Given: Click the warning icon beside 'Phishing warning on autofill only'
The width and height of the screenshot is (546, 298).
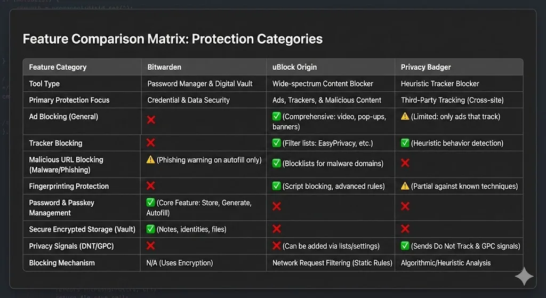Looking at the screenshot, I should (151, 159).
